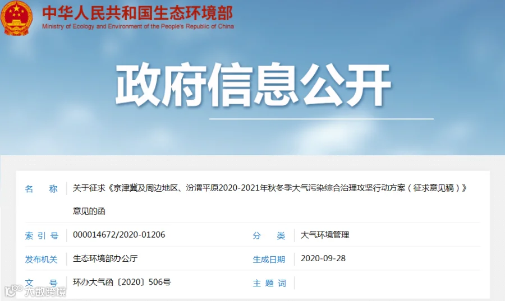Open the 中华人民共和国生态环境部 site title
Viewport: 505px width, 301px height.
pyautogui.click(x=137, y=13)
